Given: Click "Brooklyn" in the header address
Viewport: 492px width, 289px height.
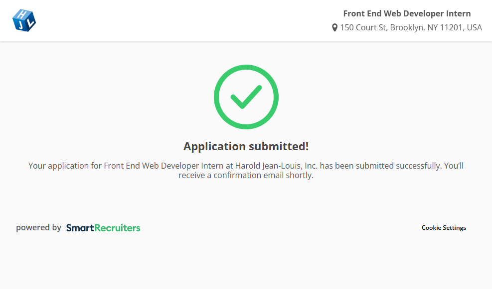Looking at the screenshot, I should [406, 28].
